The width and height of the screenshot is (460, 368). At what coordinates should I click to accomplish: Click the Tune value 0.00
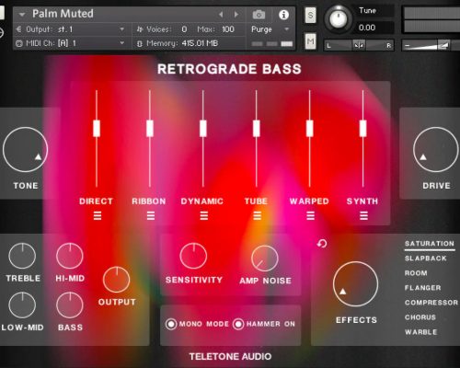click(367, 28)
